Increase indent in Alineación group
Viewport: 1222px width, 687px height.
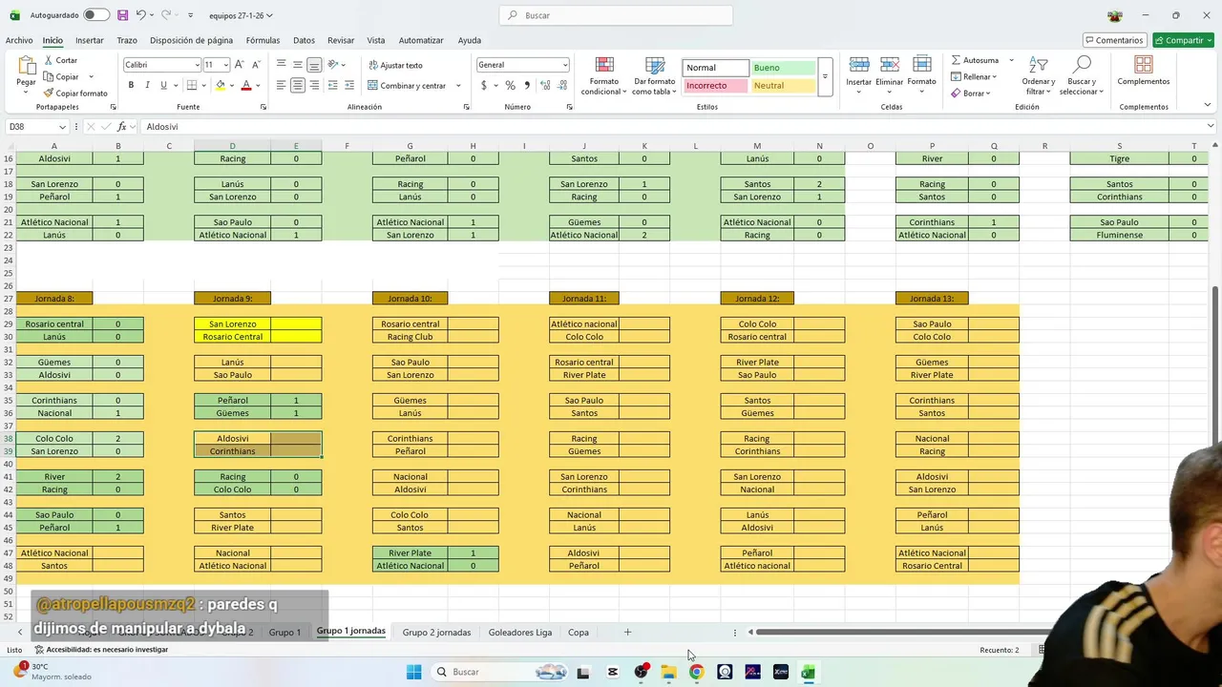click(349, 85)
